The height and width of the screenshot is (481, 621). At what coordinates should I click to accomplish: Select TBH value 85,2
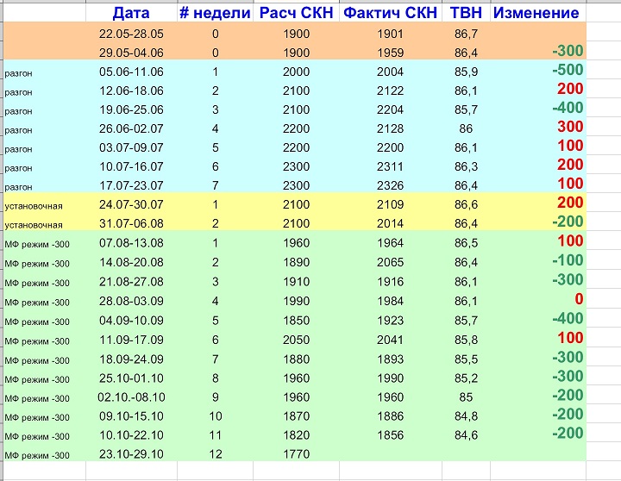coord(466,378)
